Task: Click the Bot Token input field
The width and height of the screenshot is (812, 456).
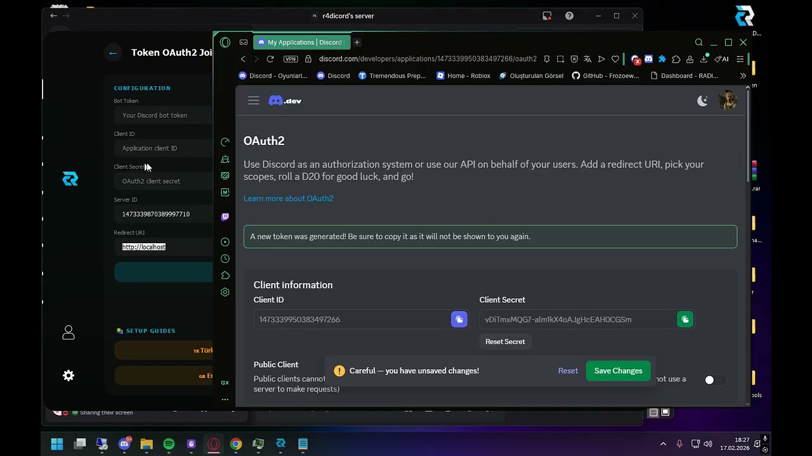Action: pos(164,115)
